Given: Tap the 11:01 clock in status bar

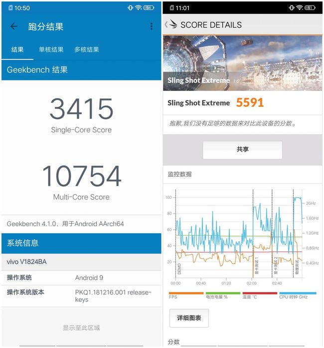Looking at the screenshot, I should coord(182,8).
